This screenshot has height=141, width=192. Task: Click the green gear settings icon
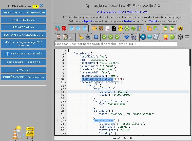click(172, 37)
